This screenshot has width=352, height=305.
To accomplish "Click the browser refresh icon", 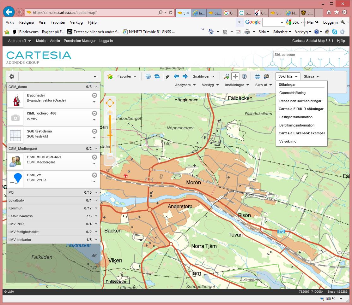I will tap(171, 13).
